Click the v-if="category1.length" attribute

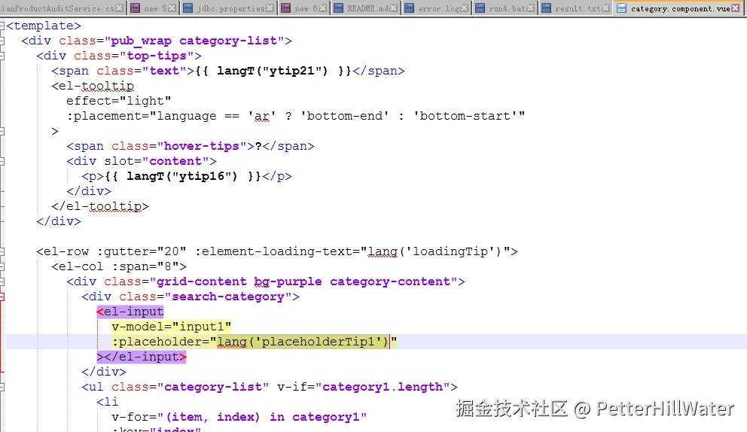364,387
